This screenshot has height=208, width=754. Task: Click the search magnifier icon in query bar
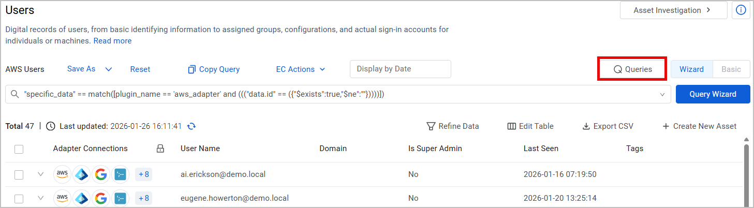click(x=14, y=94)
